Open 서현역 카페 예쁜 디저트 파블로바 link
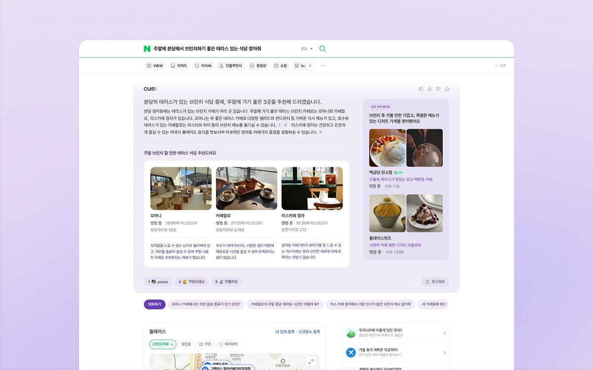 click(x=395, y=245)
